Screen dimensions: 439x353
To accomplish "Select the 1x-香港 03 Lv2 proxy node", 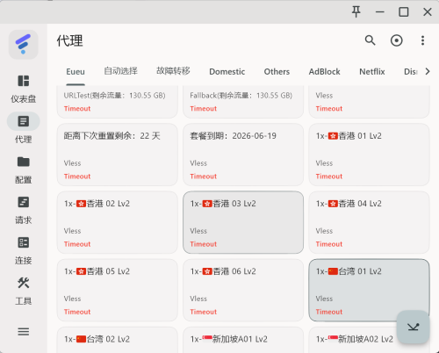I will pyautogui.click(x=243, y=222).
